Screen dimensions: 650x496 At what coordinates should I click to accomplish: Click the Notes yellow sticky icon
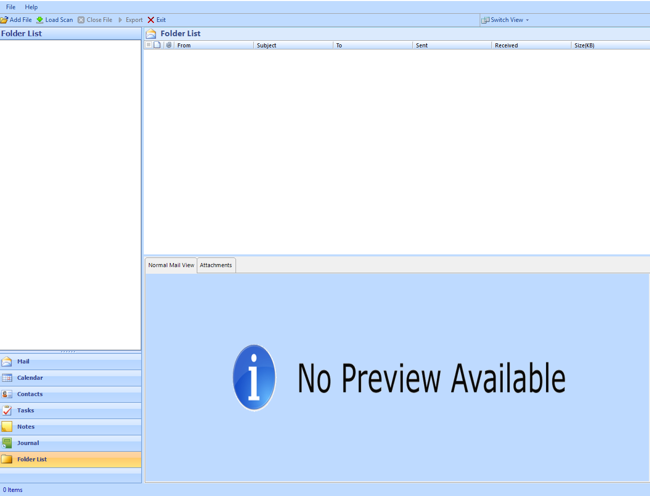pos(7,427)
